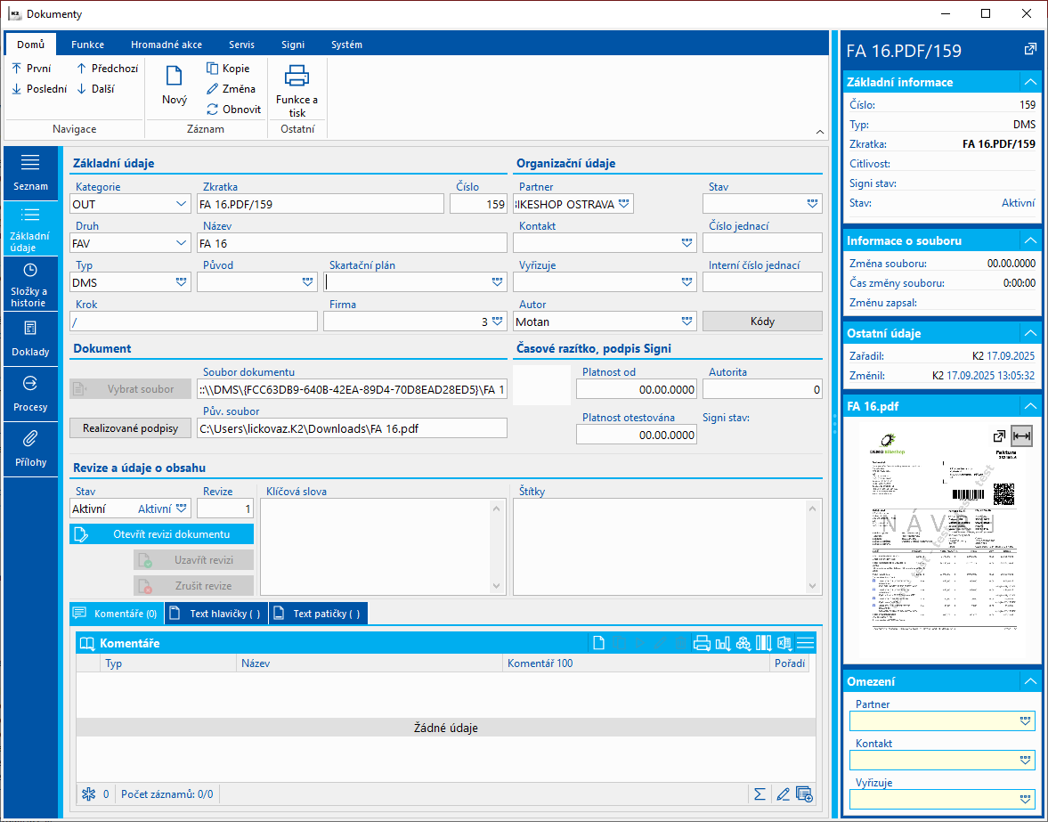Toggle fit-width icon on PDF preview
Image resolution: width=1048 pixels, height=822 pixels.
[1021, 436]
